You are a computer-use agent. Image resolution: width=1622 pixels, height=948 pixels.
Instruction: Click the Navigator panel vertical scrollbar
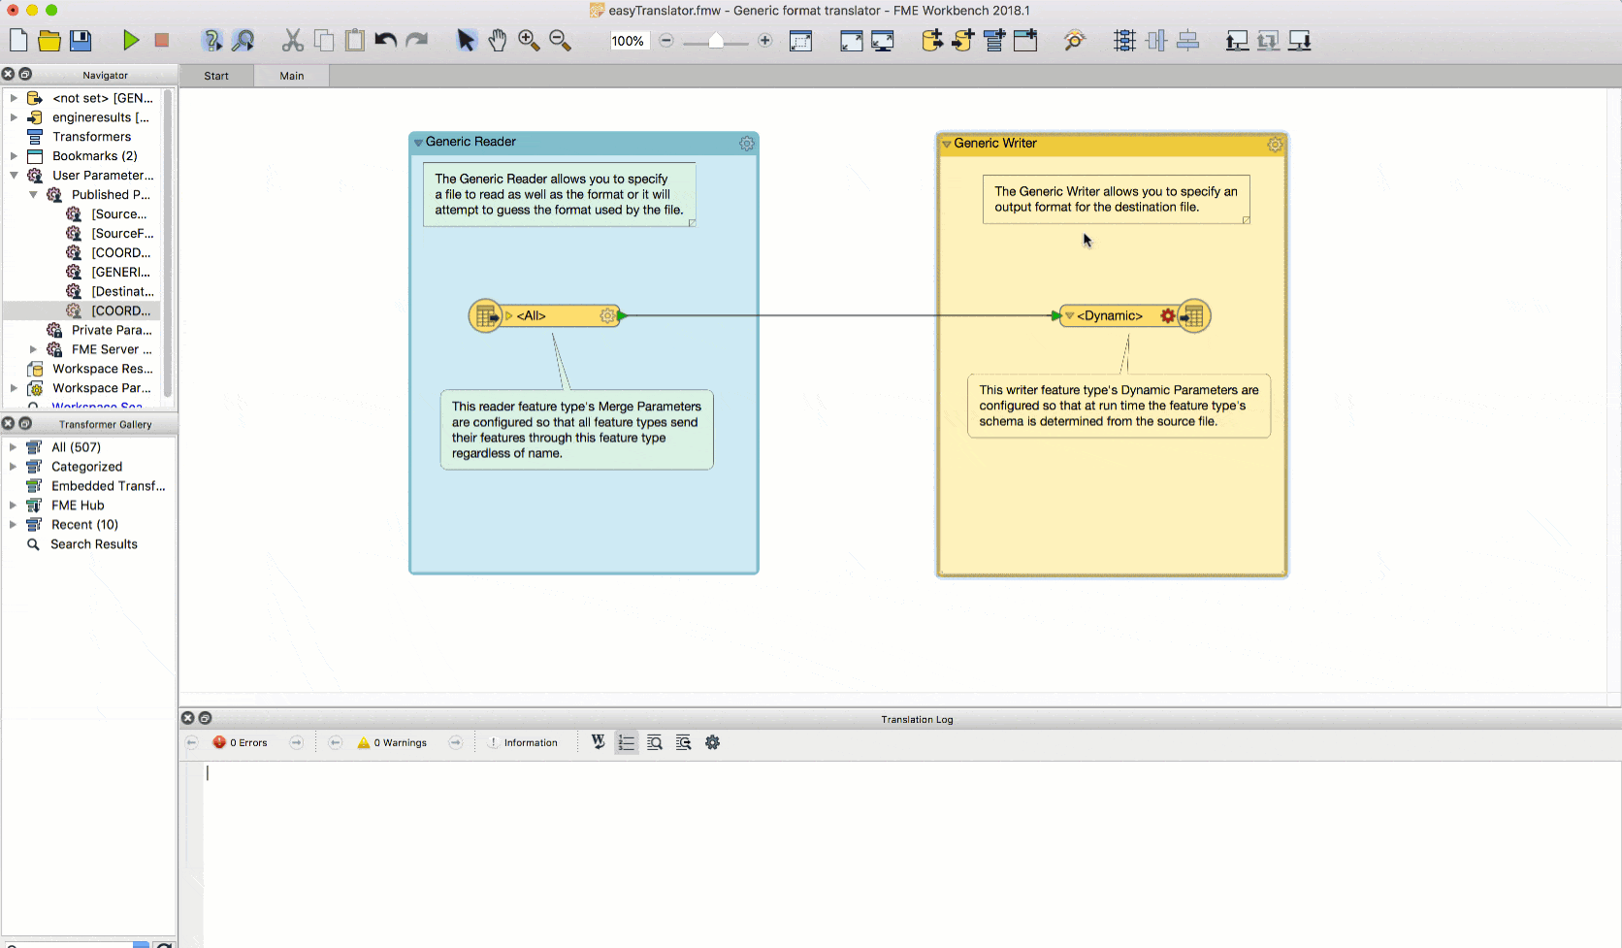[x=168, y=243]
